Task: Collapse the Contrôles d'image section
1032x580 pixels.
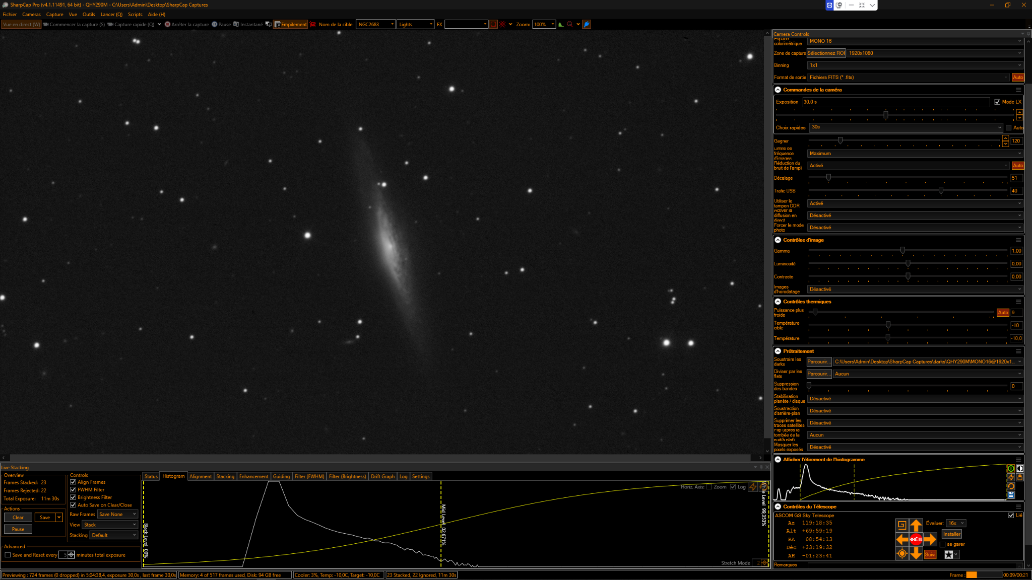Action: (x=778, y=240)
